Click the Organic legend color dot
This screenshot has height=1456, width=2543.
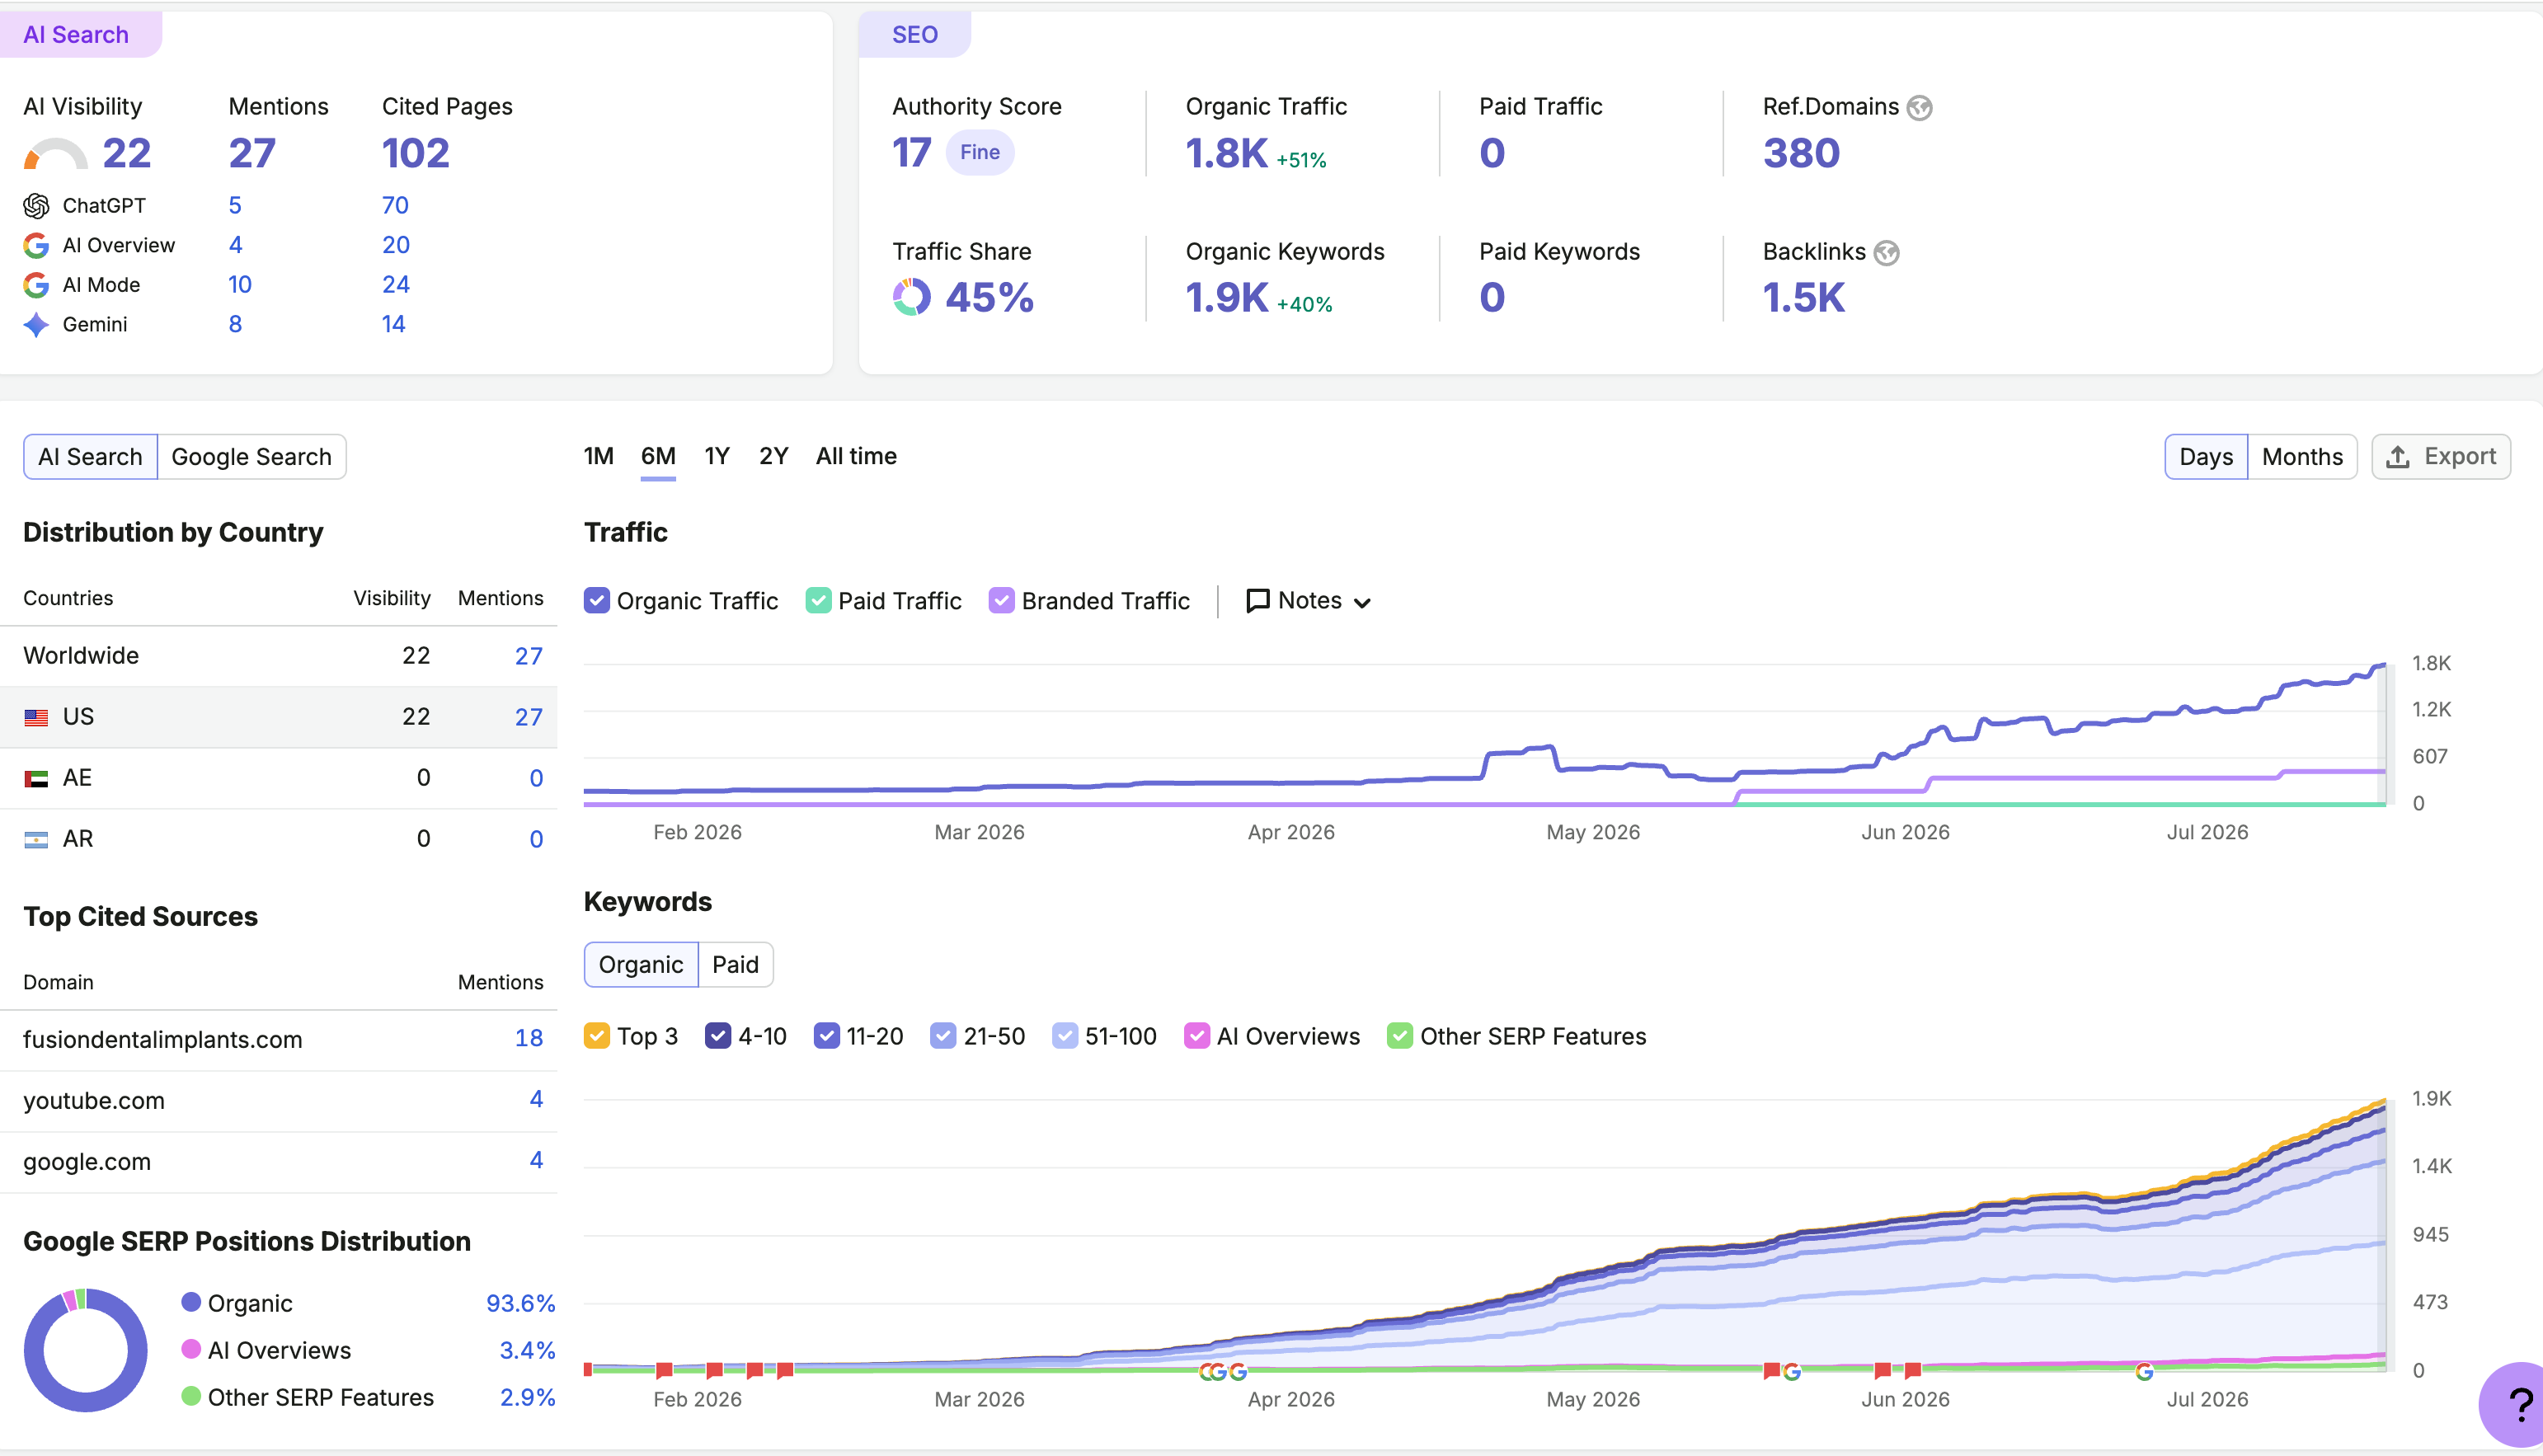click(x=191, y=1302)
